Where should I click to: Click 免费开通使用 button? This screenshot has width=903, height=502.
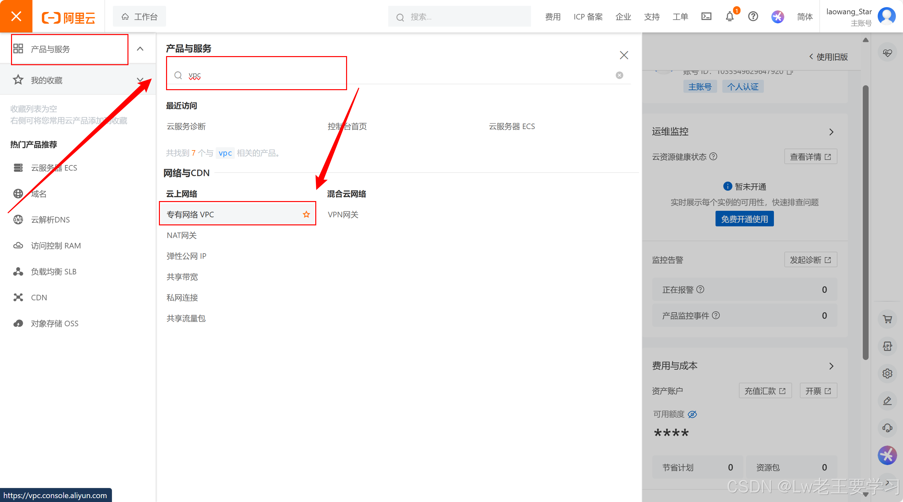click(744, 219)
